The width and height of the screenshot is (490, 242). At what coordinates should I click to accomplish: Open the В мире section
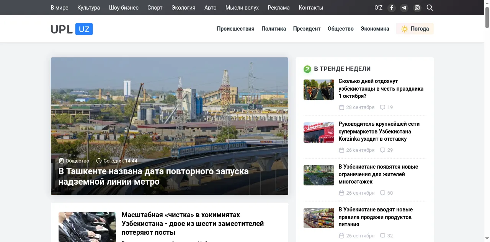59,8
